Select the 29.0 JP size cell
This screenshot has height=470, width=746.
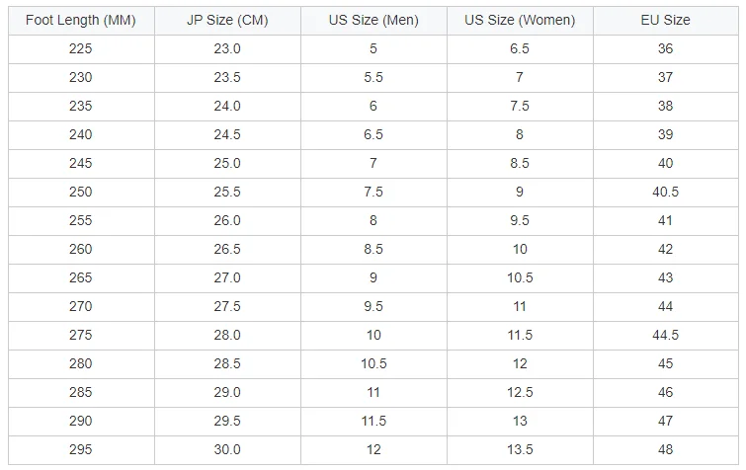point(227,393)
